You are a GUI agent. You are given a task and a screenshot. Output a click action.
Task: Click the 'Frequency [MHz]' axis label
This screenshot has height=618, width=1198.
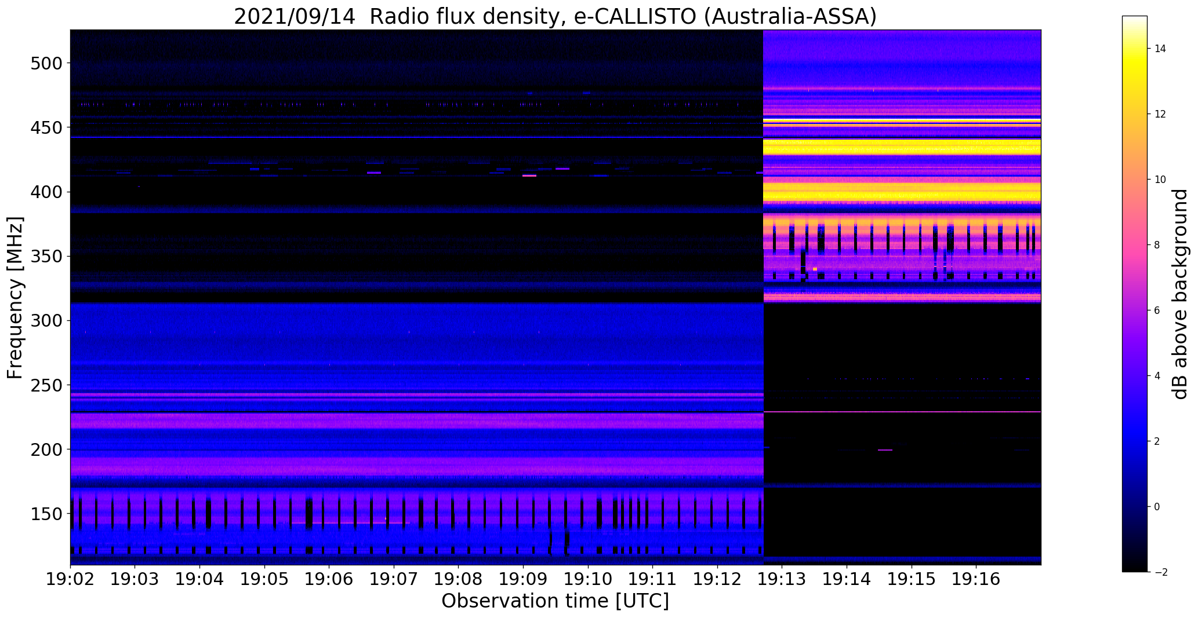(x=15, y=298)
